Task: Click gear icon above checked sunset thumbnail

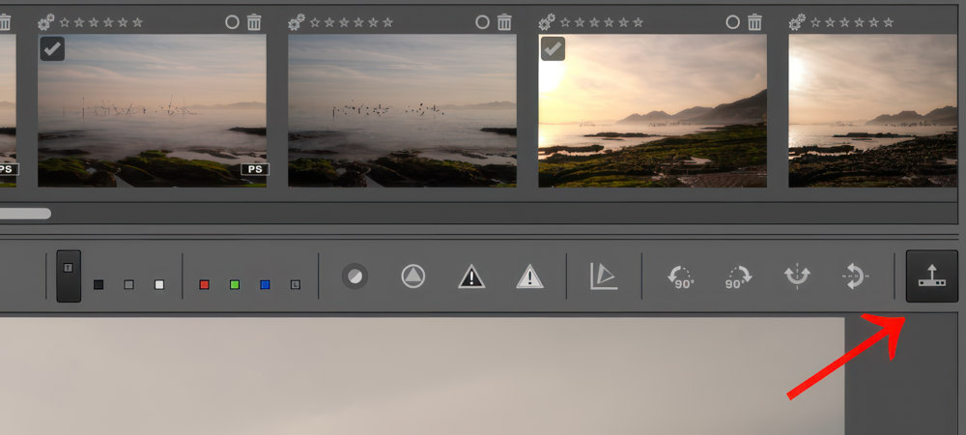Action: (547, 22)
